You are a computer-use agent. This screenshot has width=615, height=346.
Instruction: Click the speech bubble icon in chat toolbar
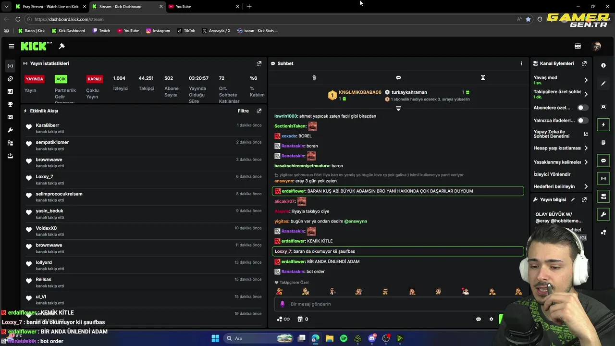pyautogui.click(x=398, y=77)
